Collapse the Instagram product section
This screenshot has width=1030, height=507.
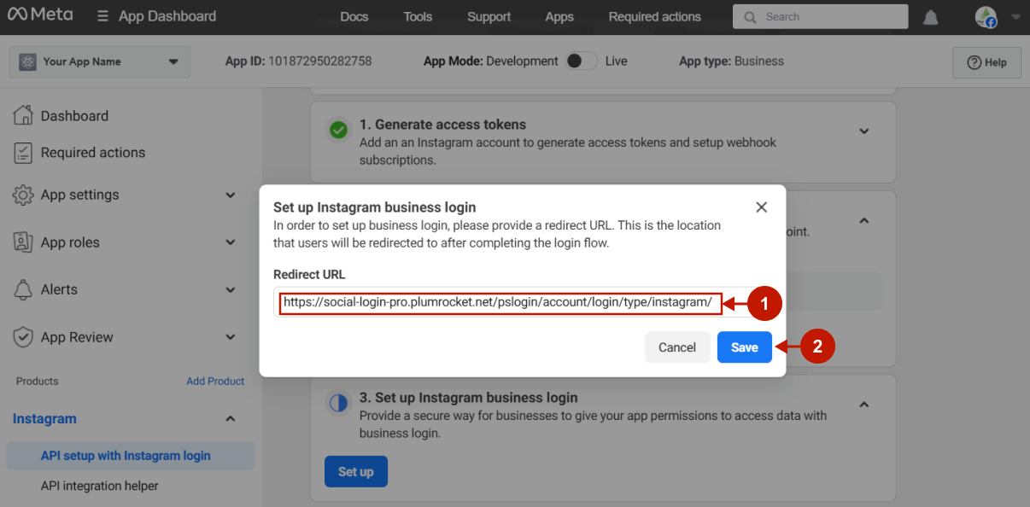click(231, 419)
